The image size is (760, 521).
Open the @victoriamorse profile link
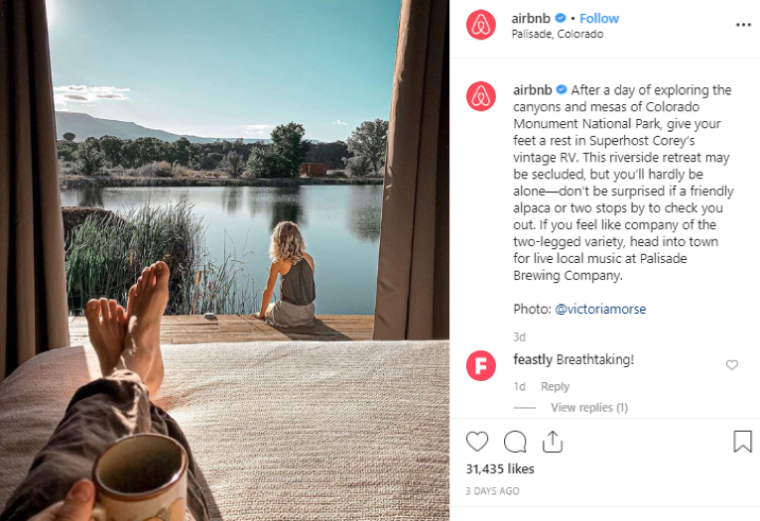(x=600, y=309)
